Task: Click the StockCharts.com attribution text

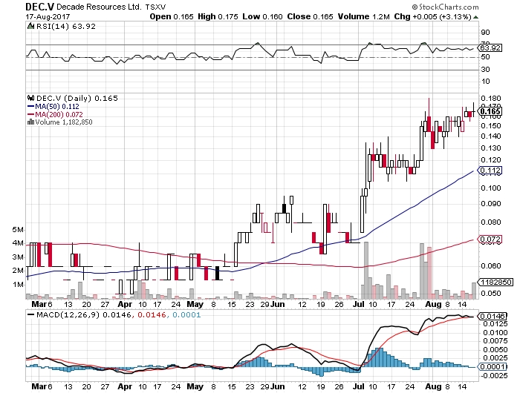Action: 449,7
